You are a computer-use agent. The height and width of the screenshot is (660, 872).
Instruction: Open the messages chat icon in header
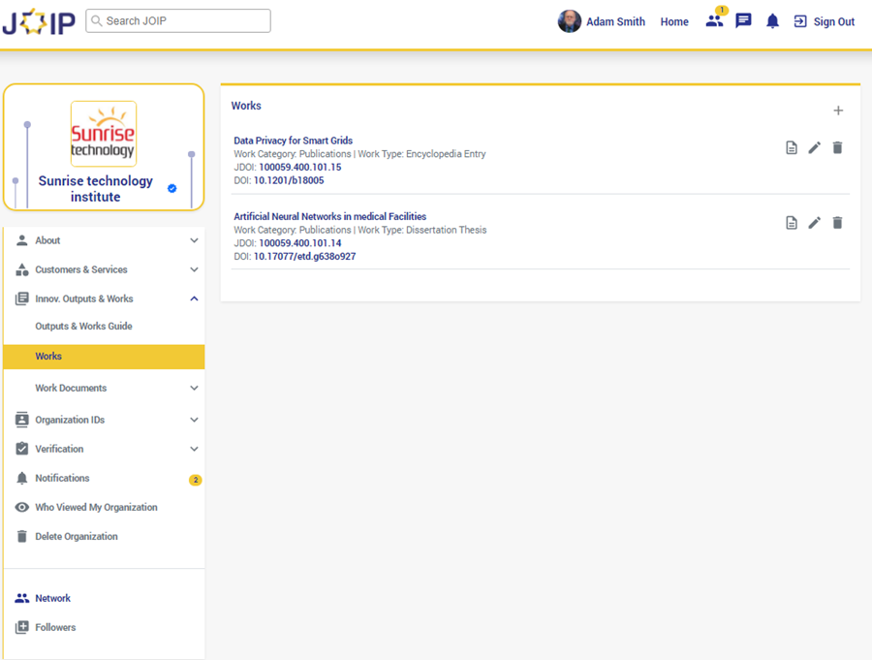(743, 21)
